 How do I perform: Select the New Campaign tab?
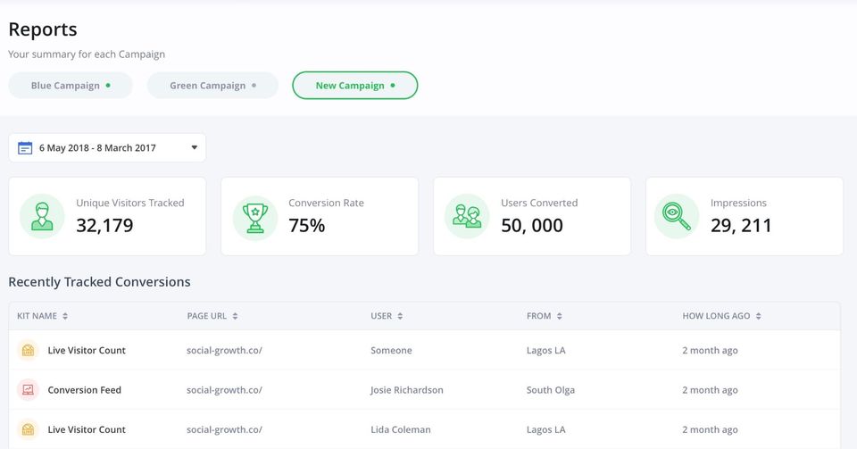coord(354,86)
